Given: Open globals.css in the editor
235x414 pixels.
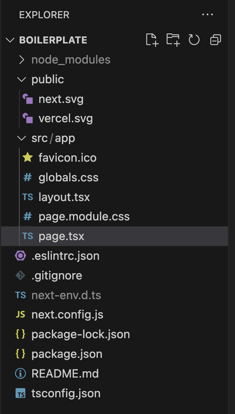Looking at the screenshot, I should click(x=69, y=177).
